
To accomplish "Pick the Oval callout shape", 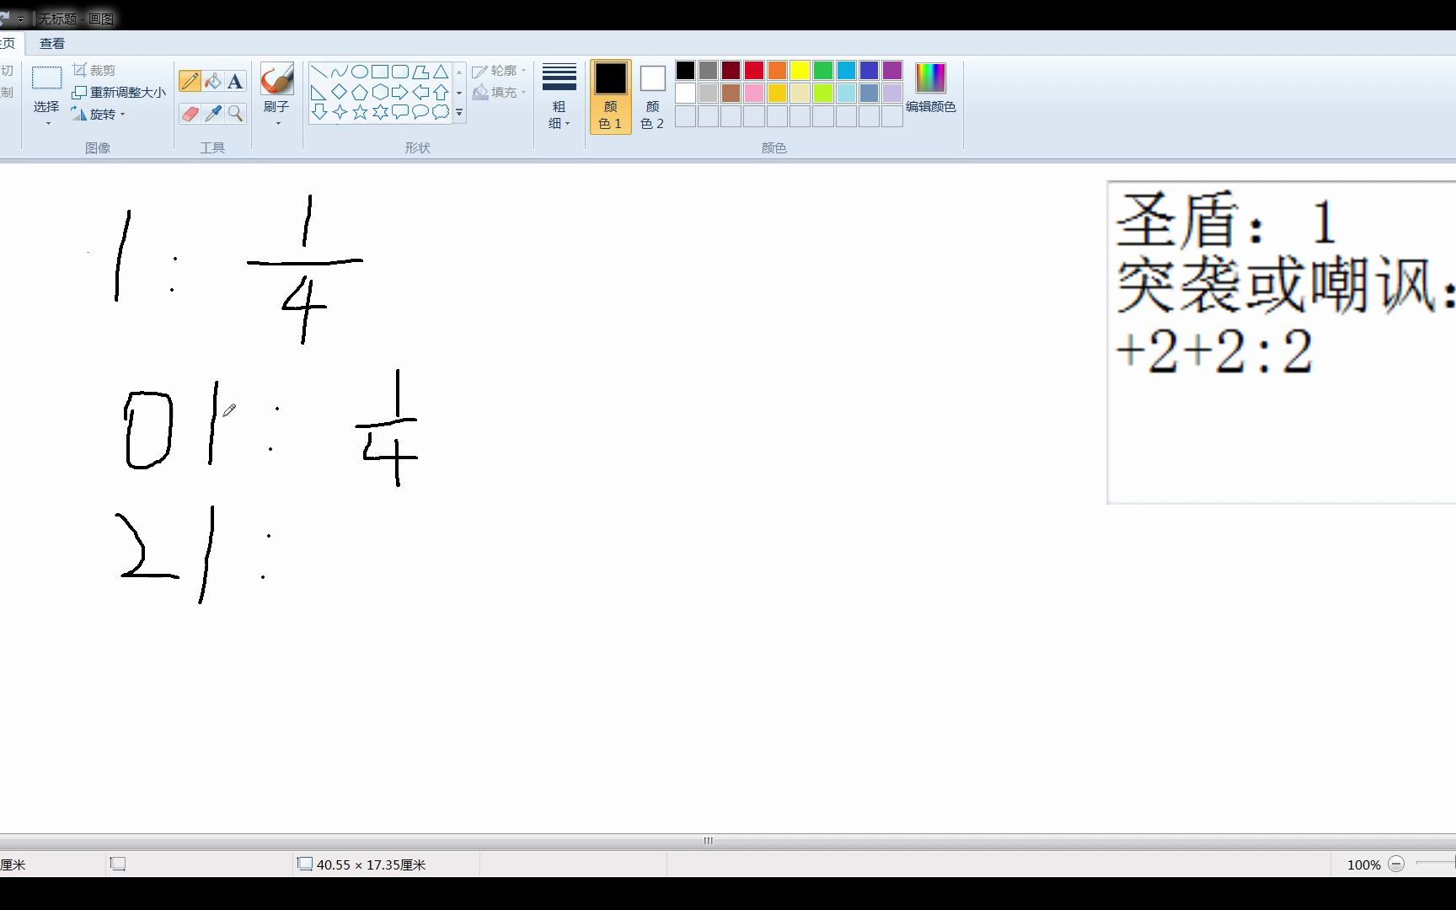I will (x=420, y=112).
